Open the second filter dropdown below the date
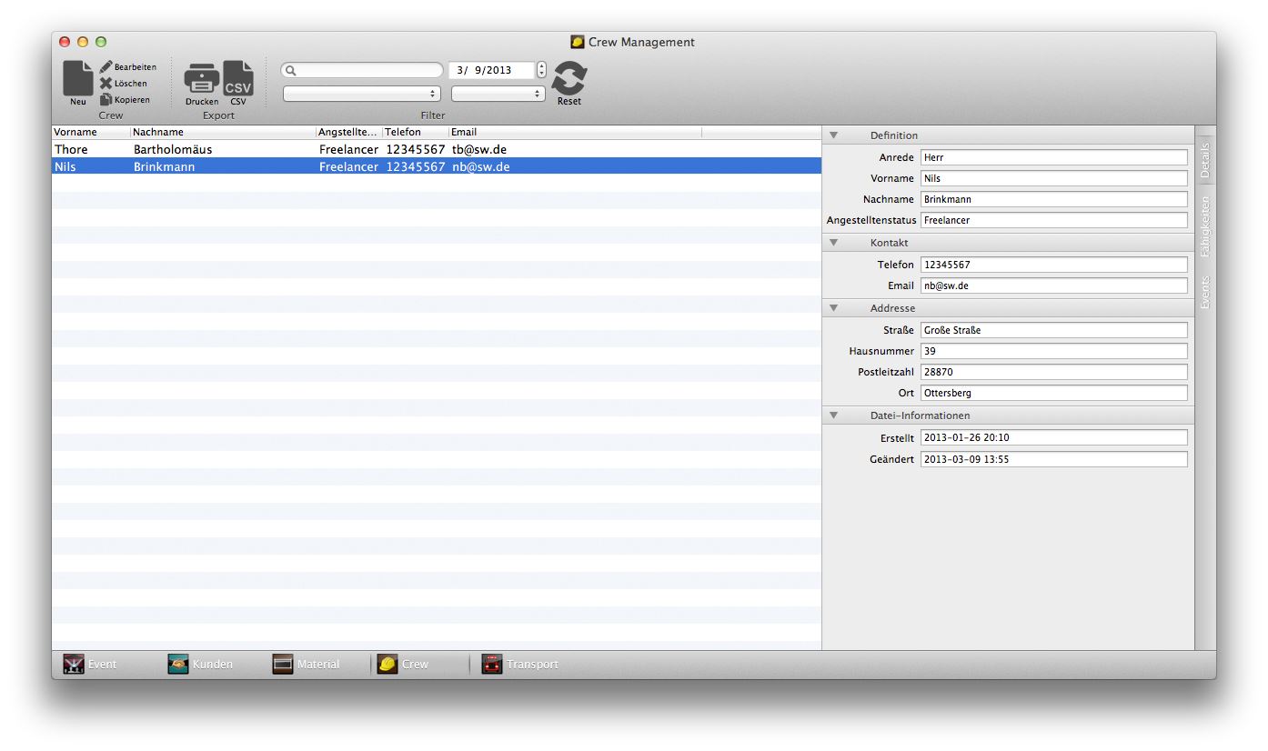 click(498, 94)
